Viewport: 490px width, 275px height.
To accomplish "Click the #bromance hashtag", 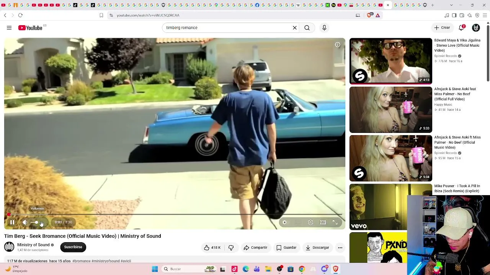I will pyautogui.click(x=82, y=261).
